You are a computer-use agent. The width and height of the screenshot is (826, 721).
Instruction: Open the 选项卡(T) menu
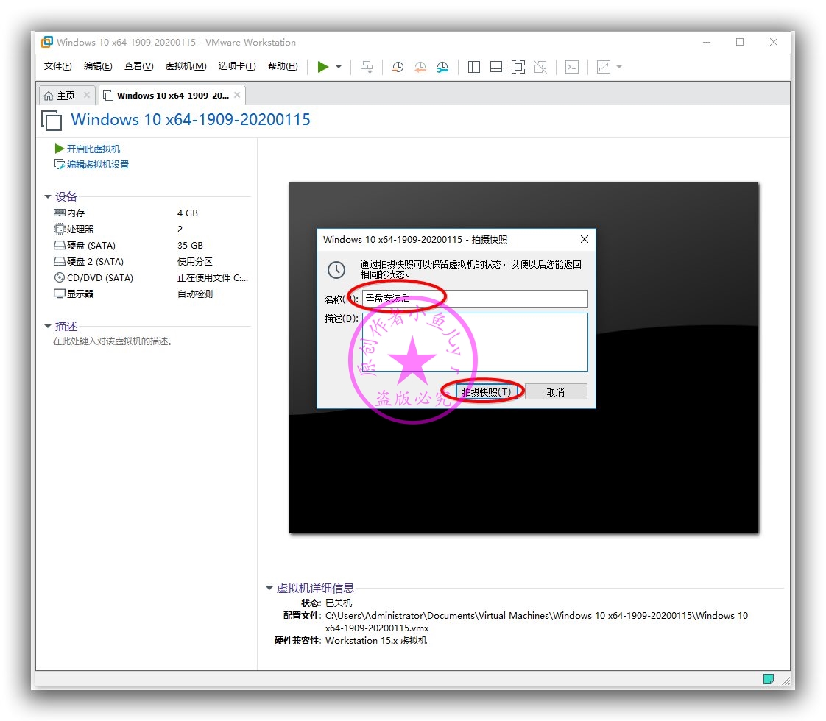click(237, 65)
